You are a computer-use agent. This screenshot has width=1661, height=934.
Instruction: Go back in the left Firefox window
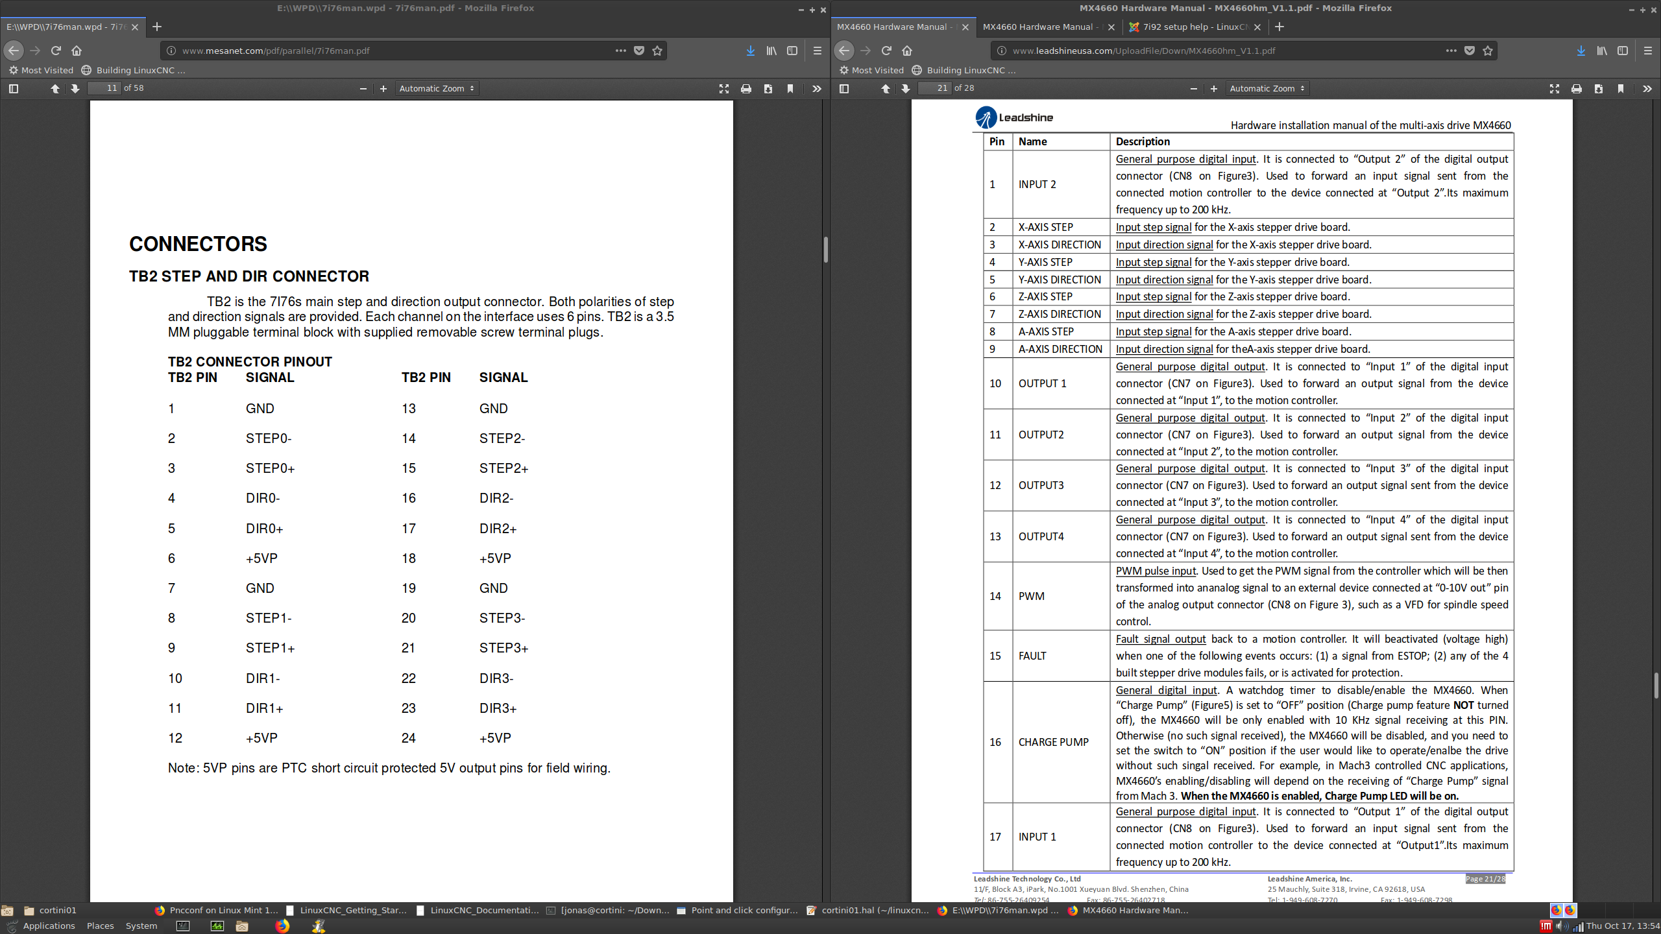click(14, 51)
